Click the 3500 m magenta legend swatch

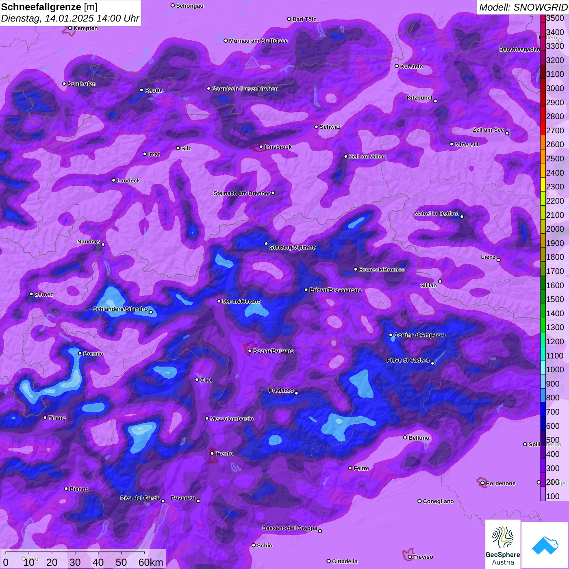[543, 18]
